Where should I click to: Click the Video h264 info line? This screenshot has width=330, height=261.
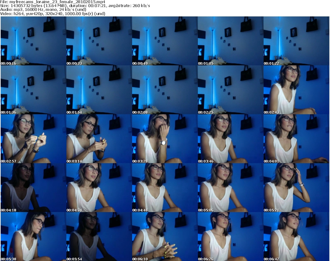click(x=53, y=14)
